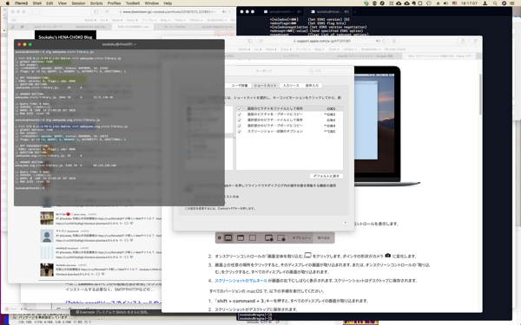Click the FB Like! Check bookmark in the front Safari window

point(395,49)
